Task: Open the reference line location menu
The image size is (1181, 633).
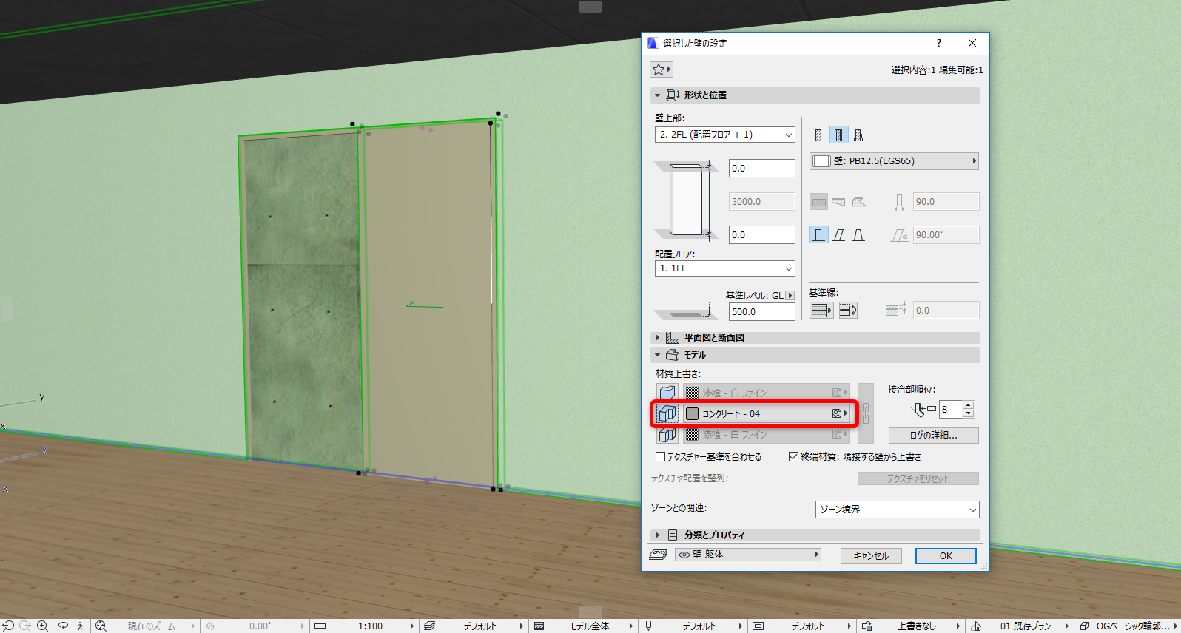Action: (821, 311)
